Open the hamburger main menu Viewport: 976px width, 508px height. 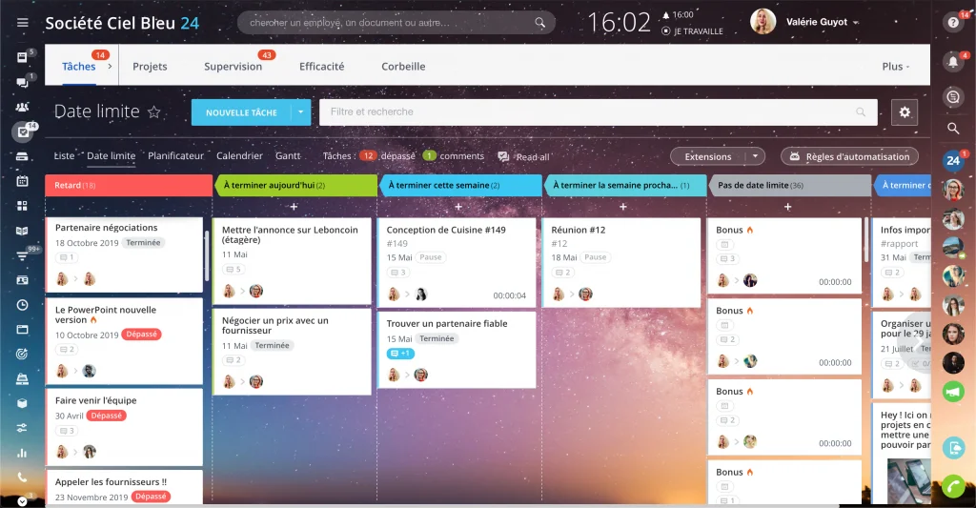[x=23, y=22]
